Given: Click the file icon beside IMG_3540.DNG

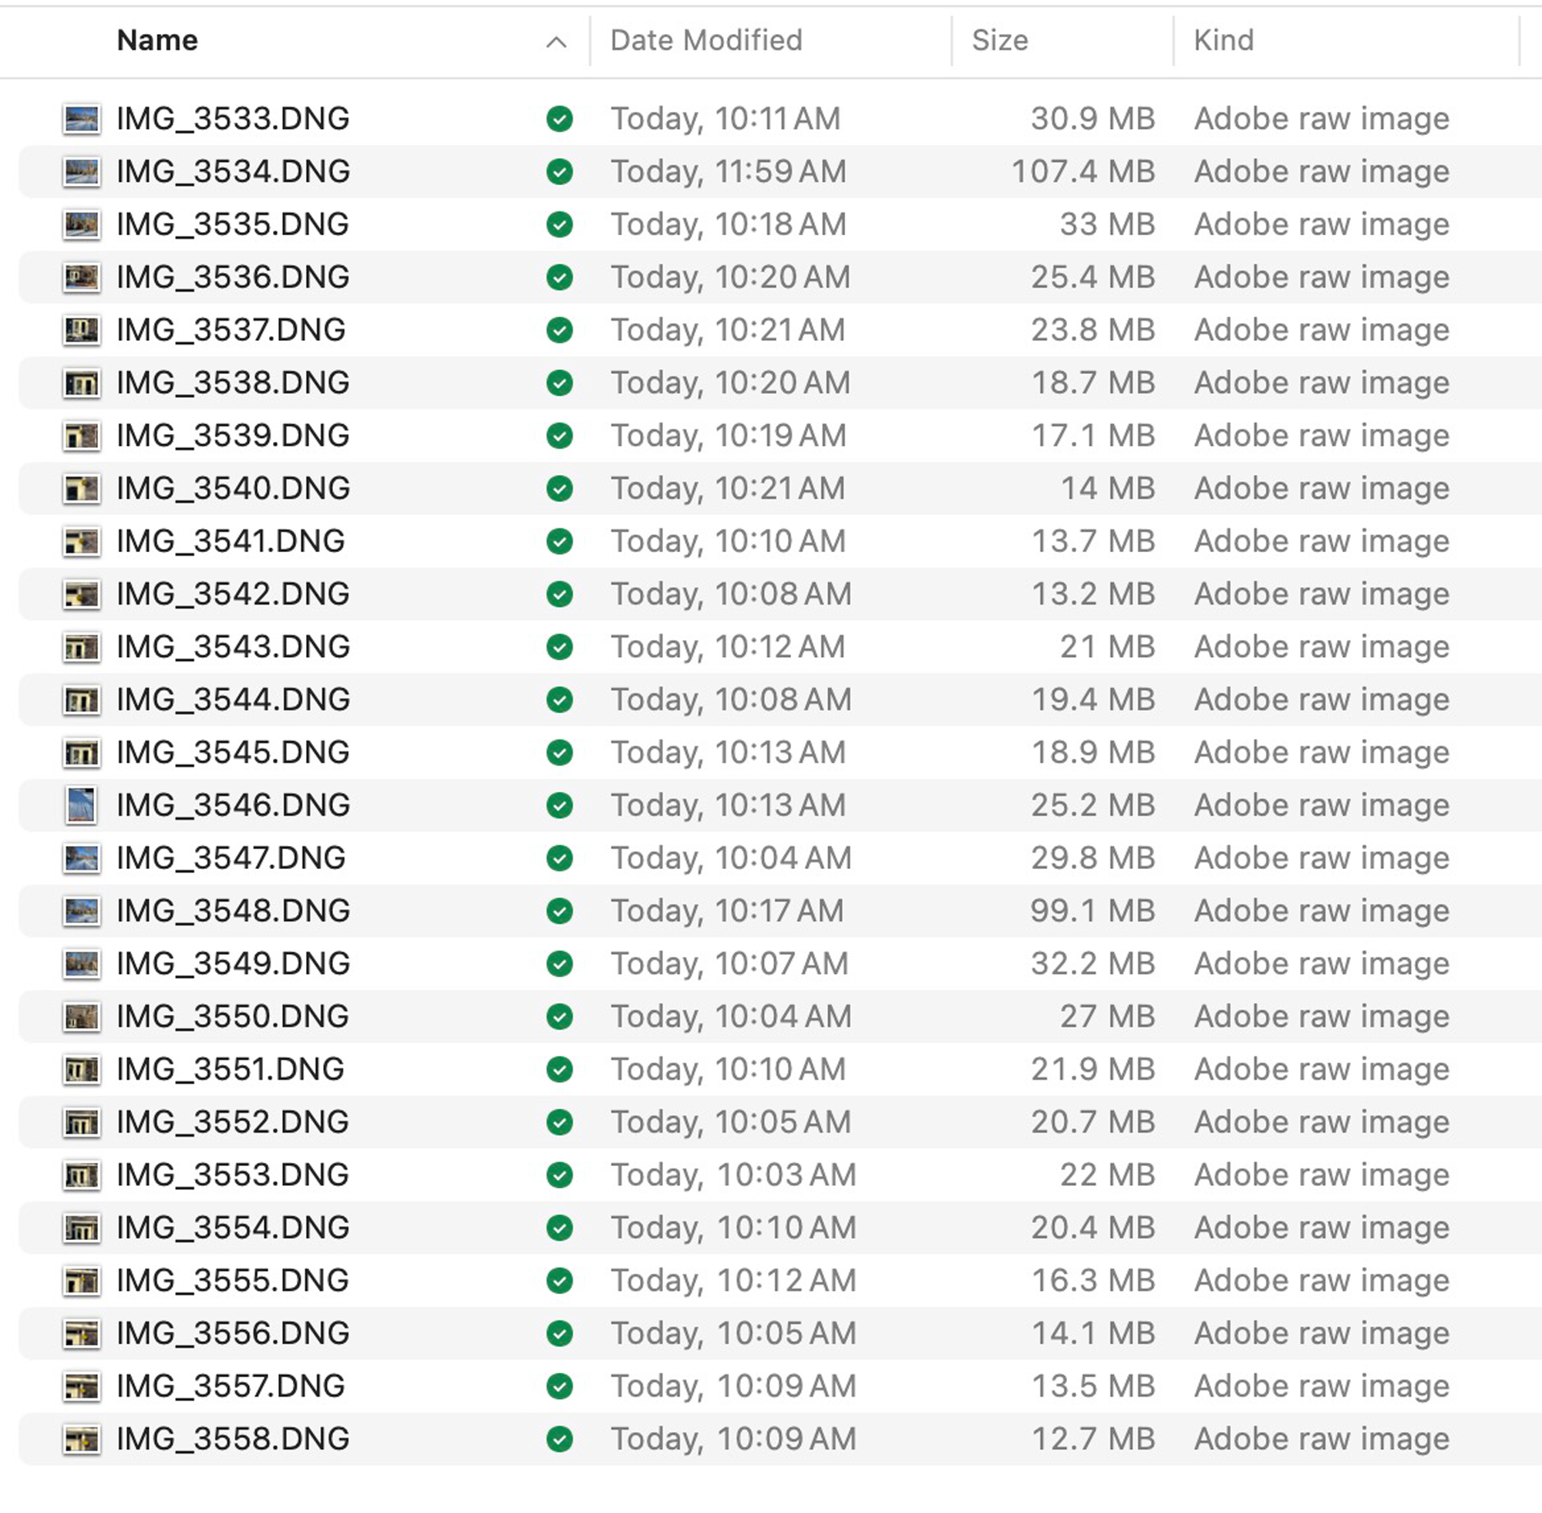Looking at the screenshot, I should pos(82,489).
